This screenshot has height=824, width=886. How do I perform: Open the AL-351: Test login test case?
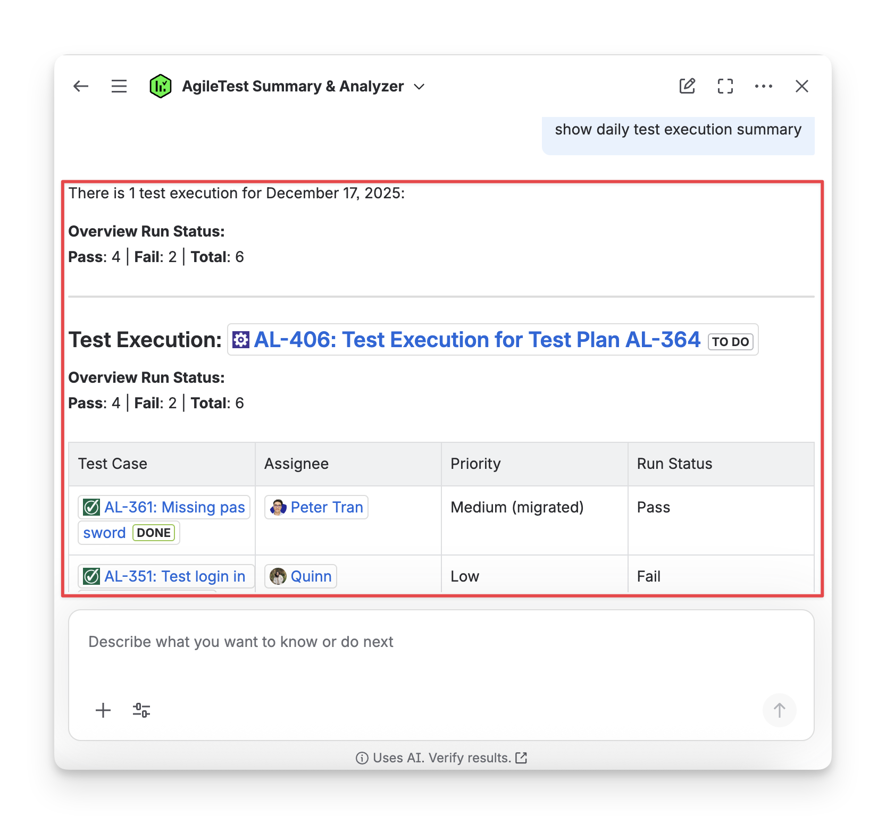174,576
